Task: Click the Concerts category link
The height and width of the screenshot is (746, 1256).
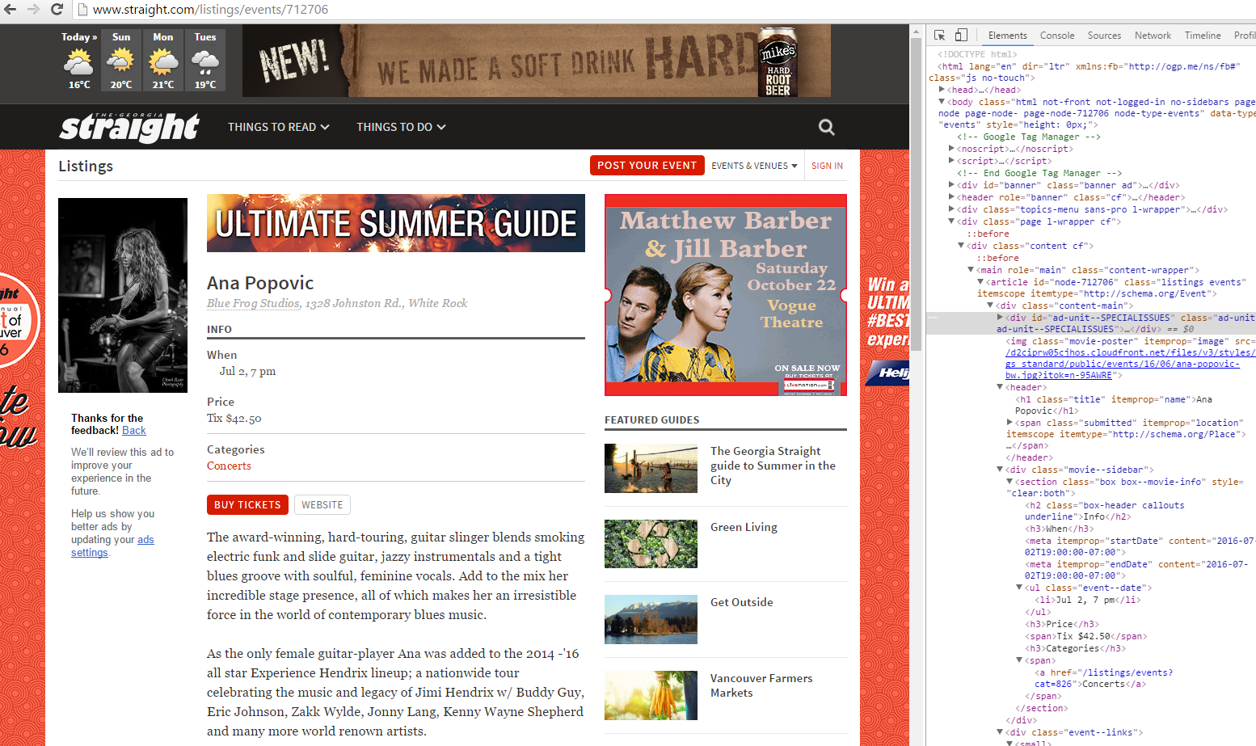Action: pos(229,466)
